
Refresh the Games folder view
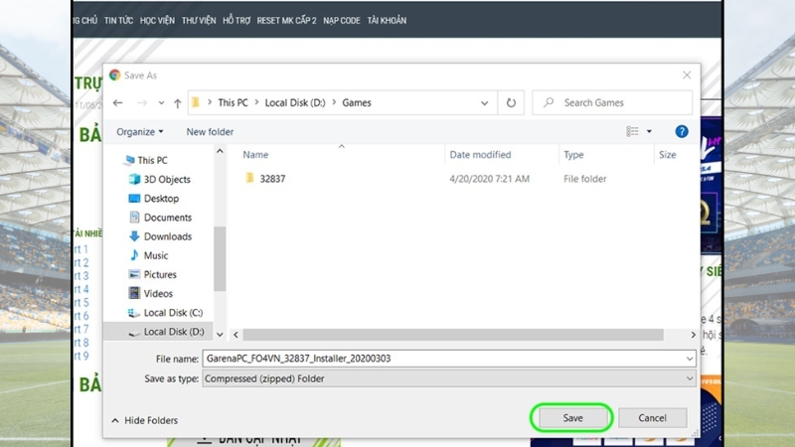point(511,103)
